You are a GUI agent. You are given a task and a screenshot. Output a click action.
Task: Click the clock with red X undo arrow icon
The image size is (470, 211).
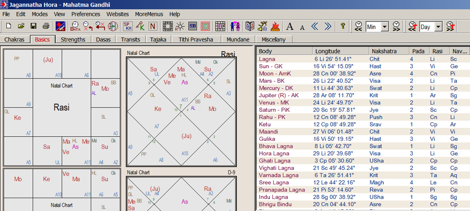[x=88, y=27]
